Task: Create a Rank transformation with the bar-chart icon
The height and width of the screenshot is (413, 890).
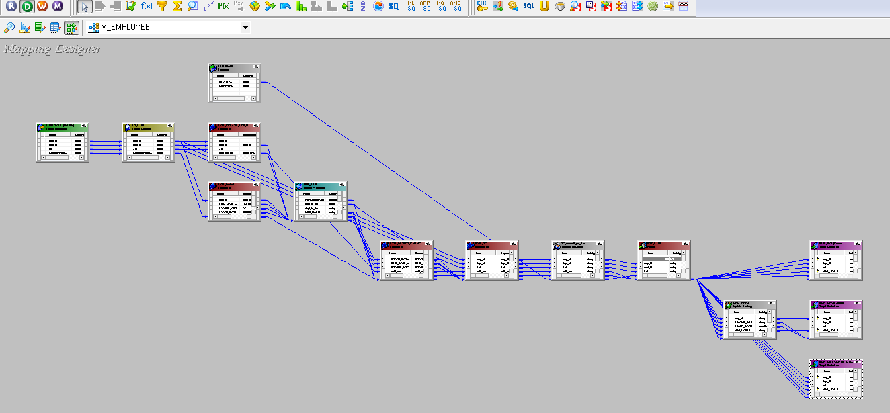Action: click(x=300, y=7)
